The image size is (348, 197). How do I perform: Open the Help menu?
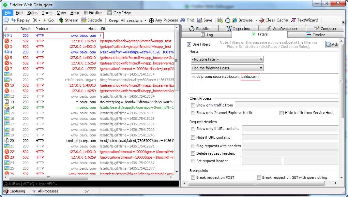[x=75, y=13]
